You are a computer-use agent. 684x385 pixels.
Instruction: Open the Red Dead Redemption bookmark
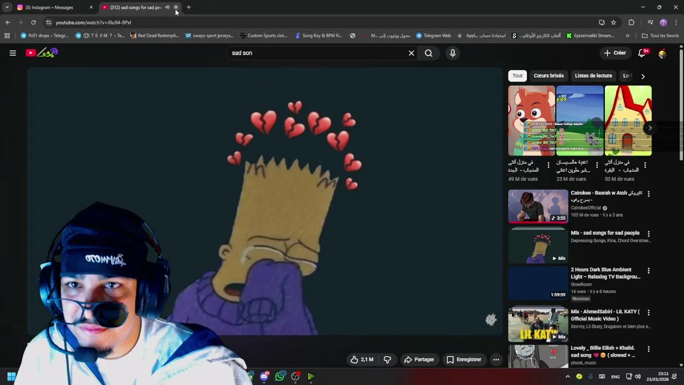154,36
